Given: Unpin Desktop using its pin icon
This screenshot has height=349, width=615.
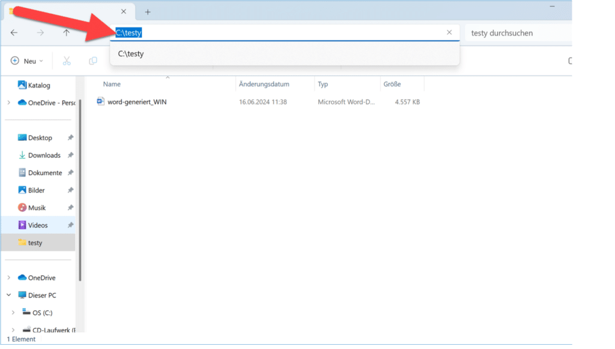Looking at the screenshot, I should (x=70, y=138).
